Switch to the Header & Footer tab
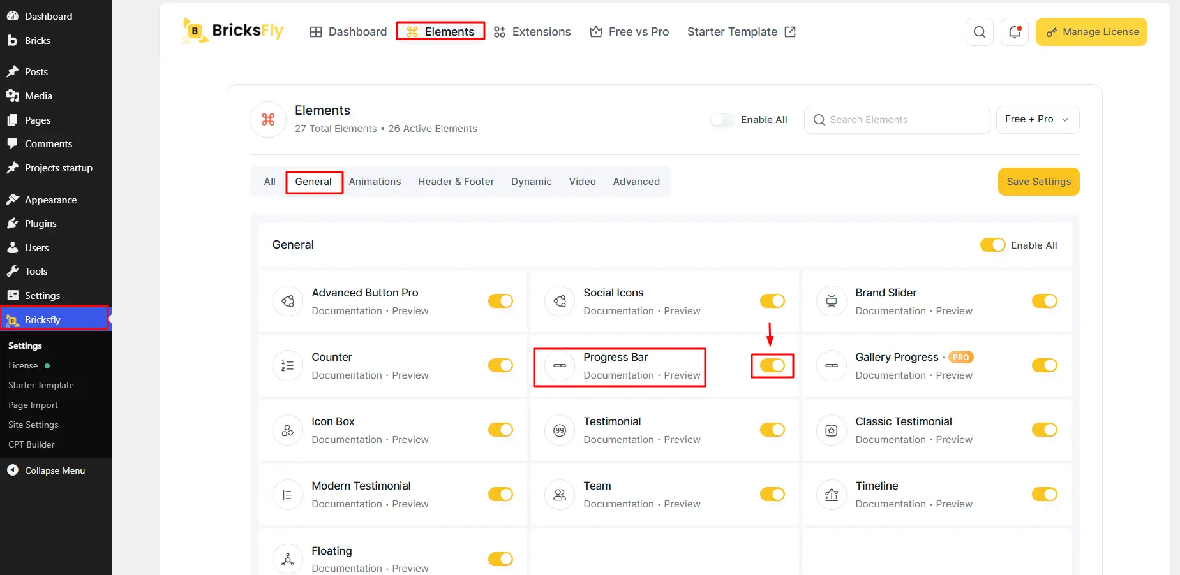1180x575 pixels. pyautogui.click(x=456, y=182)
